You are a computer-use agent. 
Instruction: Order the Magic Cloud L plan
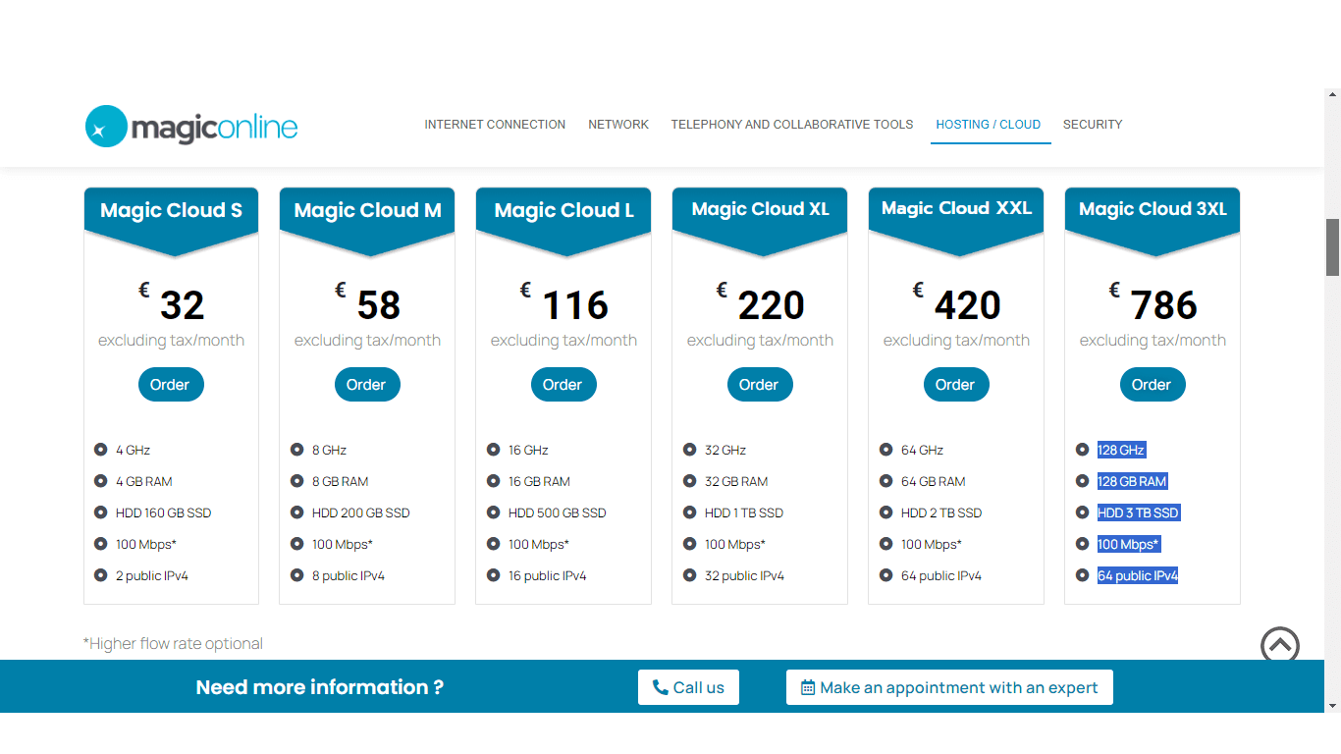tap(563, 385)
